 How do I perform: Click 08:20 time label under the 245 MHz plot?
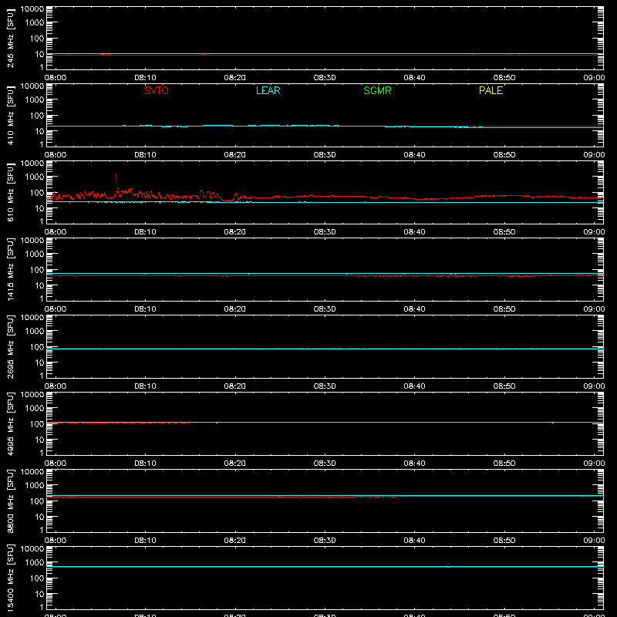pos(235,78)
